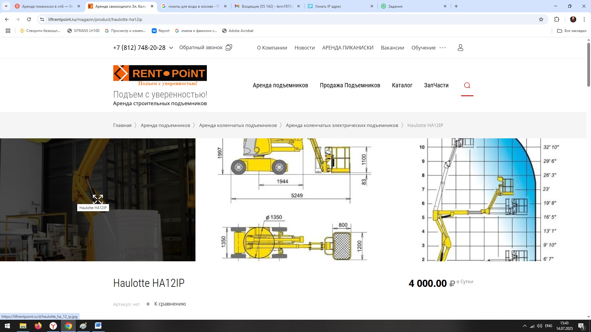Open the Adobe Acrobat bookmark
This screenshot has width=591, height=332.
tap(238, 31)
